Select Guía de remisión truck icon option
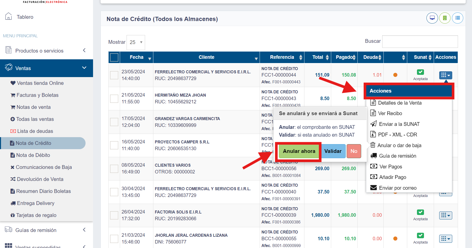Screen dimensions: 472x248 (374, 156)
